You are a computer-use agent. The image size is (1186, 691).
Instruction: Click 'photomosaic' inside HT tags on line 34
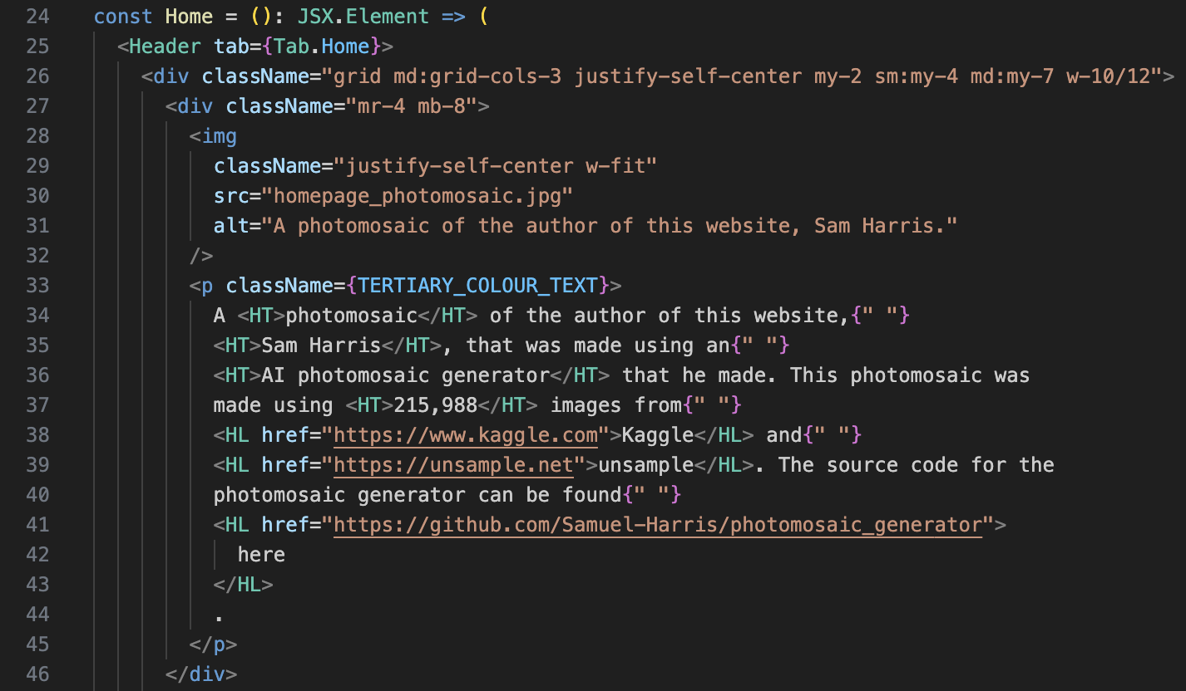click(x=352, y=315)
